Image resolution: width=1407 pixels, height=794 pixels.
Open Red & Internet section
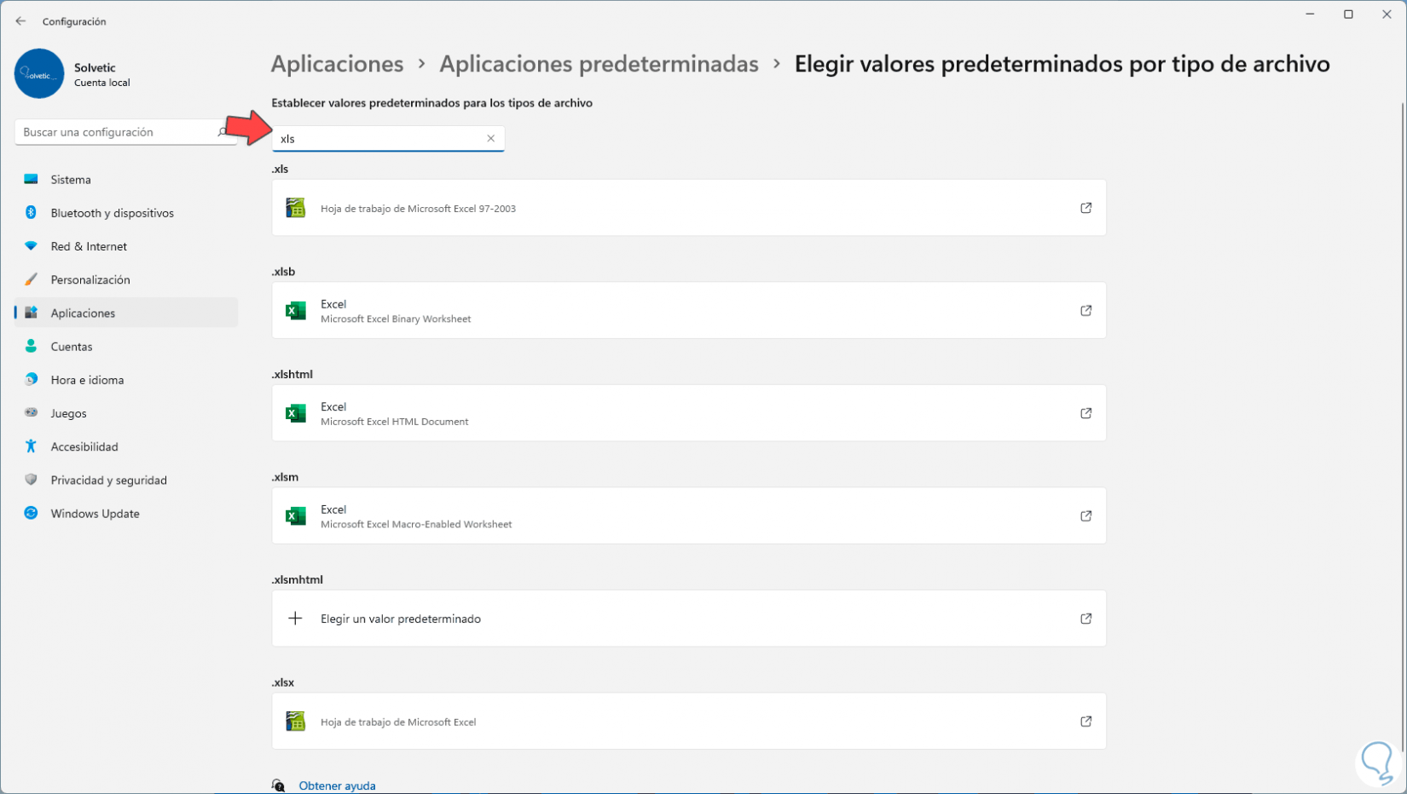(126, 246)
